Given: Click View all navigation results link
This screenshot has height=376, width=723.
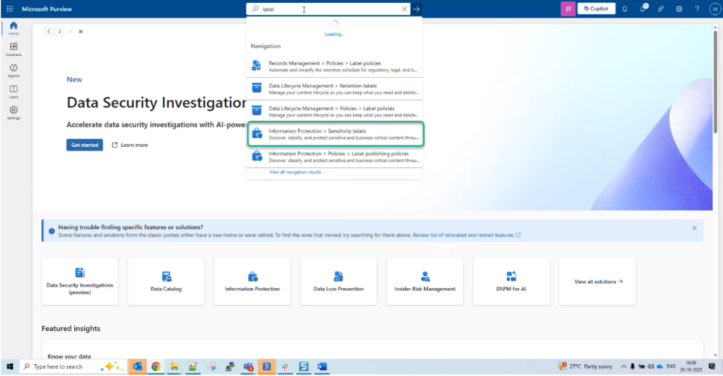Looking at the screenshot, I should (295, 172).
